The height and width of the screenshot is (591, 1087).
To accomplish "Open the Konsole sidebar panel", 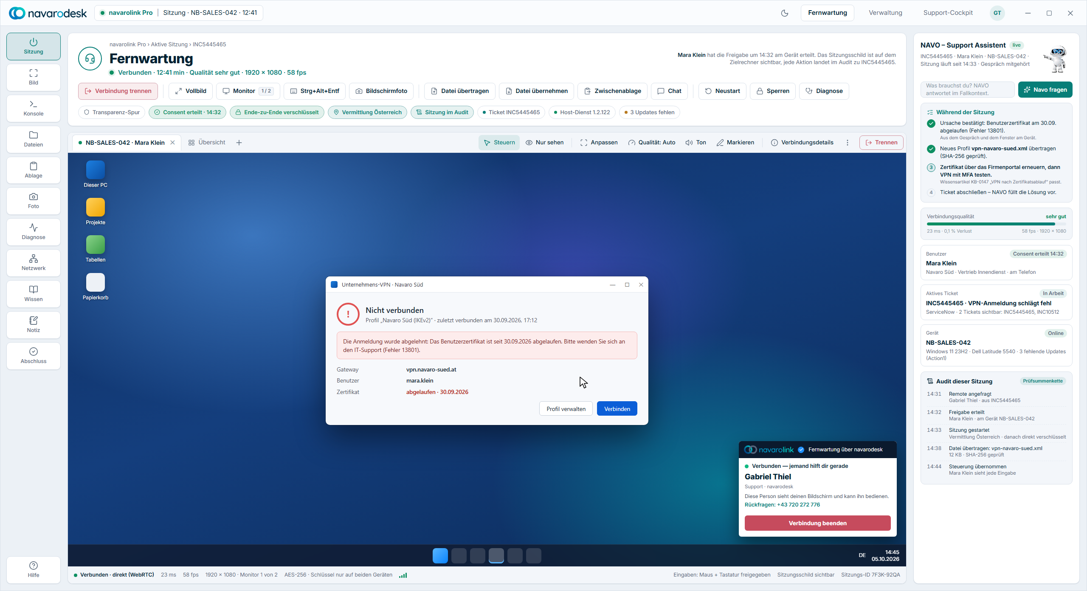I will [x=34, y=108].
